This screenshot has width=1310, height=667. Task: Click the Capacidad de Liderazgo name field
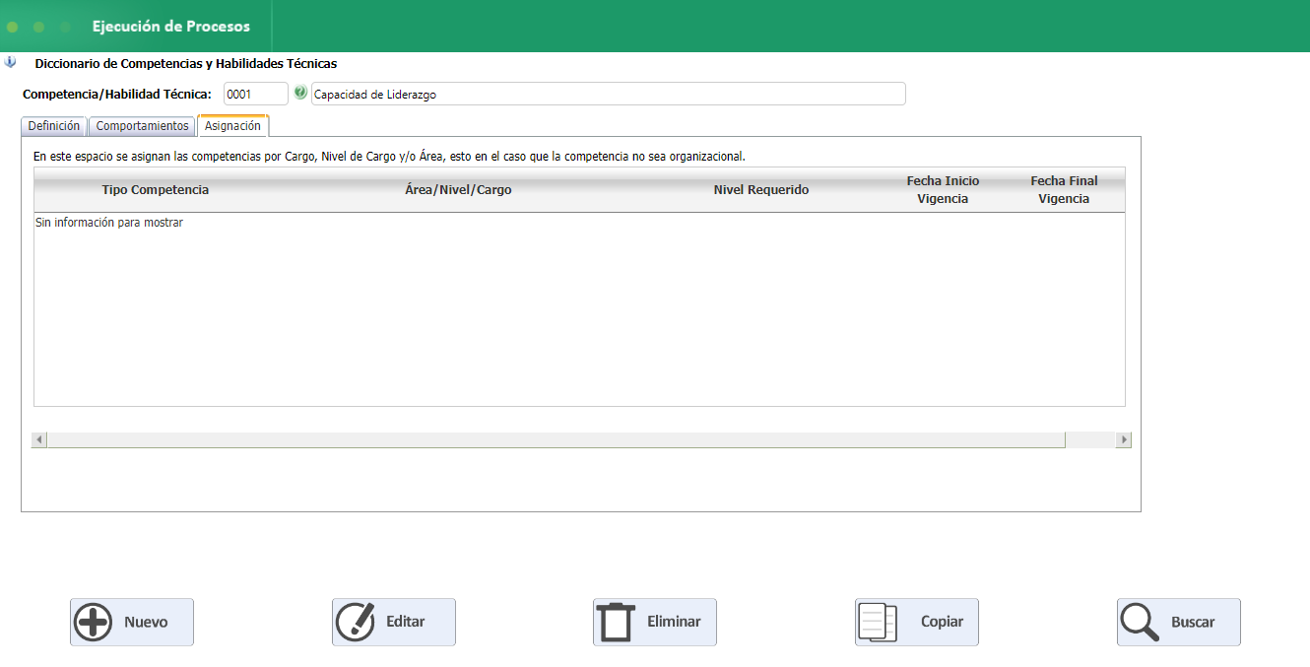tap(608, 94)
